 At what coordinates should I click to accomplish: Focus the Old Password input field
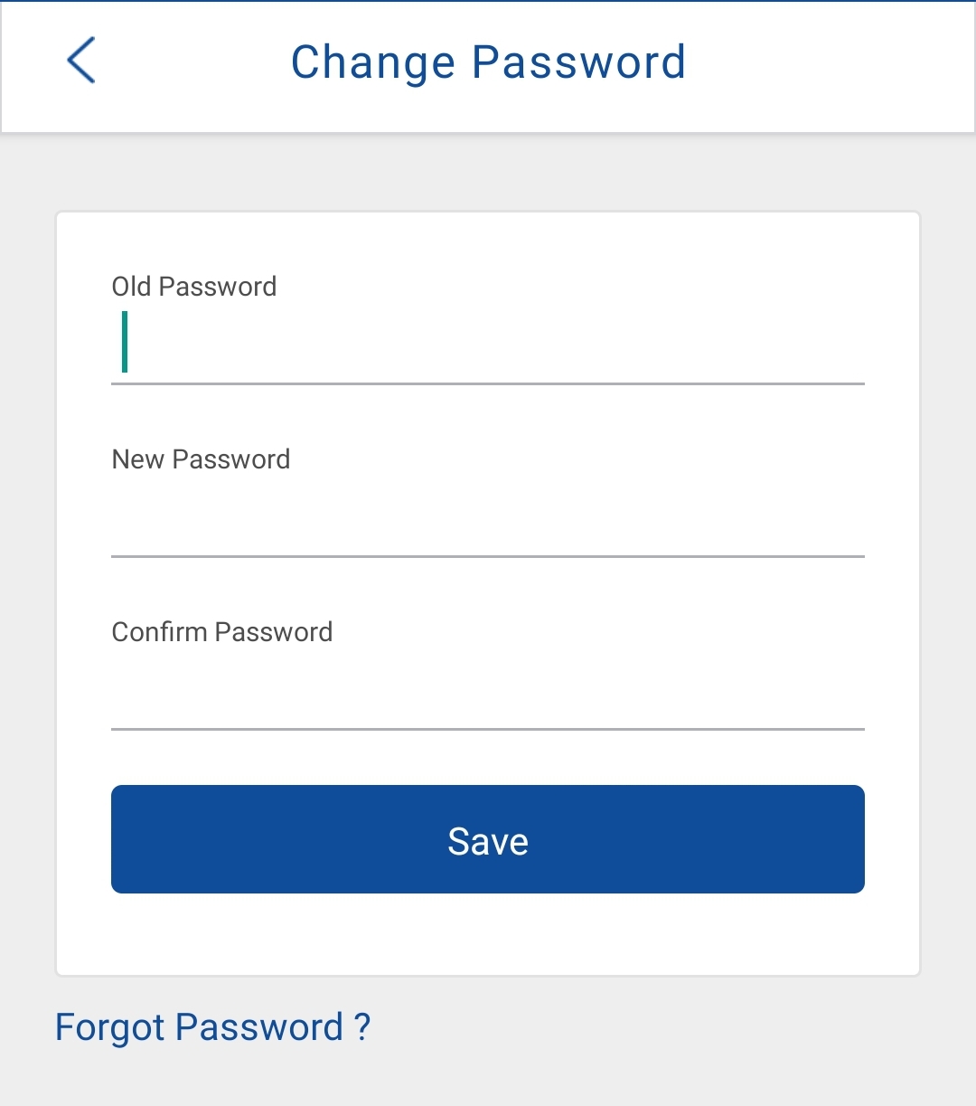[488, 344]
